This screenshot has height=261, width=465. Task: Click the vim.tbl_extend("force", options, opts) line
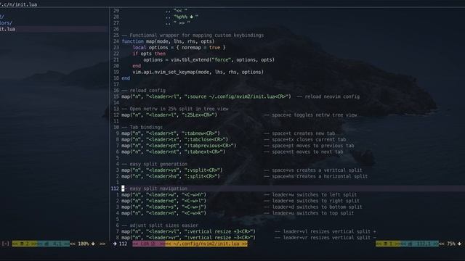pyautogui.click(x=209, y=59)
